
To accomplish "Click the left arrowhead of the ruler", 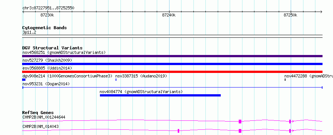I will [x=23, y=12].
